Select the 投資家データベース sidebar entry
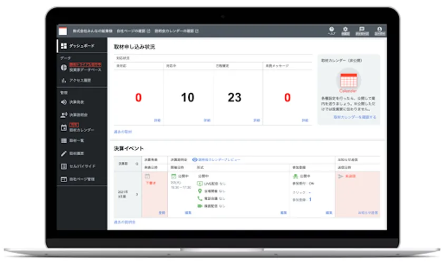Screen dimensions: 443x263 tap(85, 70)
